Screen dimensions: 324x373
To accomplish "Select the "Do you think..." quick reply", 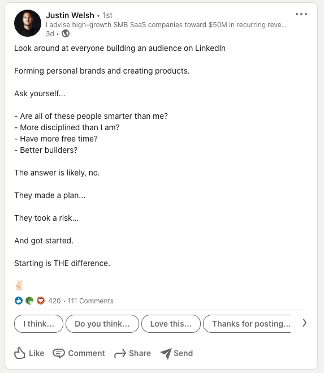I will 102,324.
